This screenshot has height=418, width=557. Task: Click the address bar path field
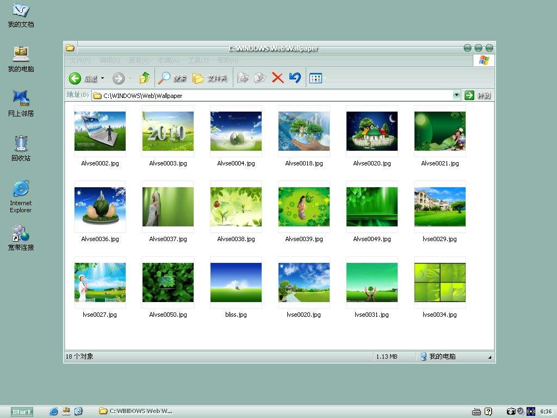click(273, 95)
